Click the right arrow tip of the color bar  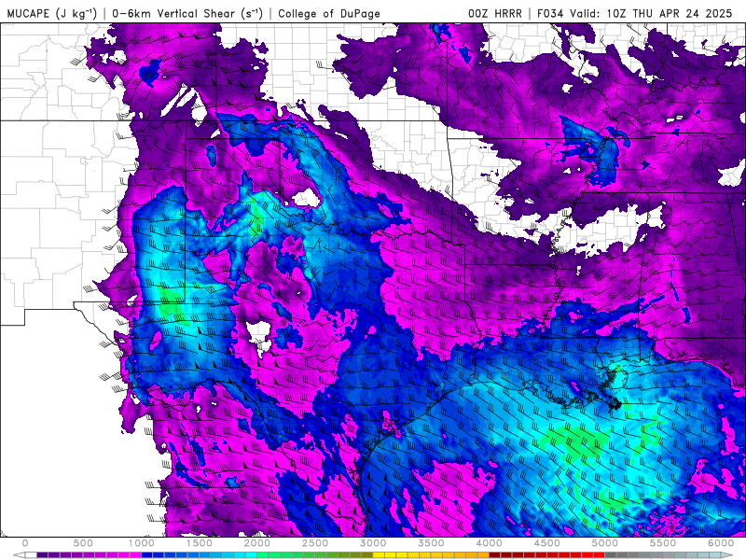coord(728,555)
